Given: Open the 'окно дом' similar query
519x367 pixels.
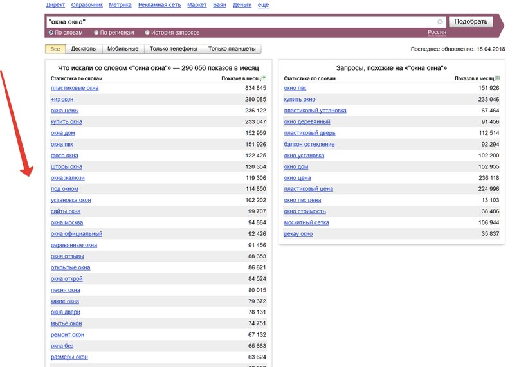Looking at the screenshot, I should (296, 166).
